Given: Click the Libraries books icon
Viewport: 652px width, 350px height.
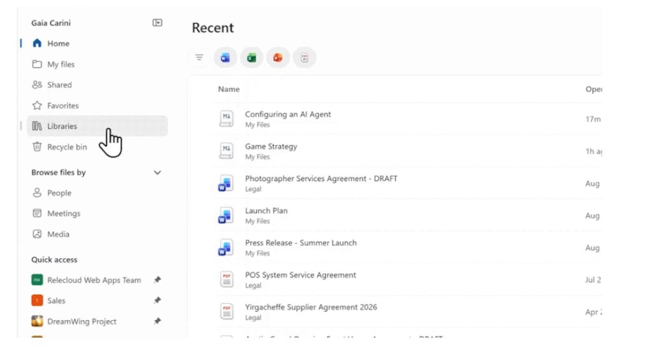Looking at the screenshot, I should click(37, 126).
